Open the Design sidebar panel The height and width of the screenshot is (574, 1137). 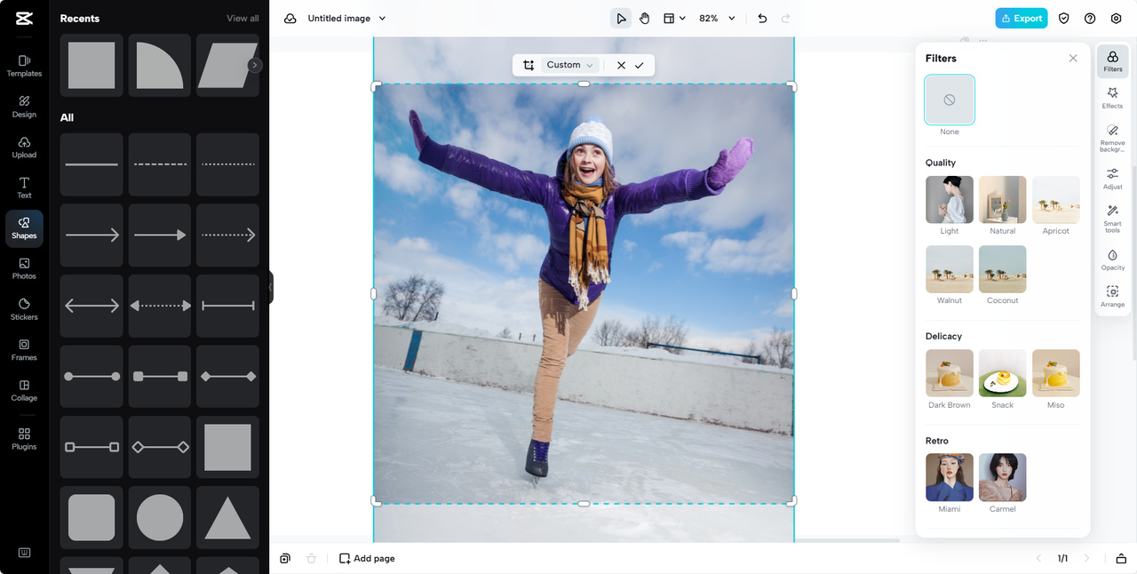point(24,107)
